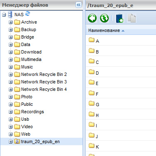Viewport: 156px width, 156px height.
Task: Select the Web folder
Action: click(26, 134)
